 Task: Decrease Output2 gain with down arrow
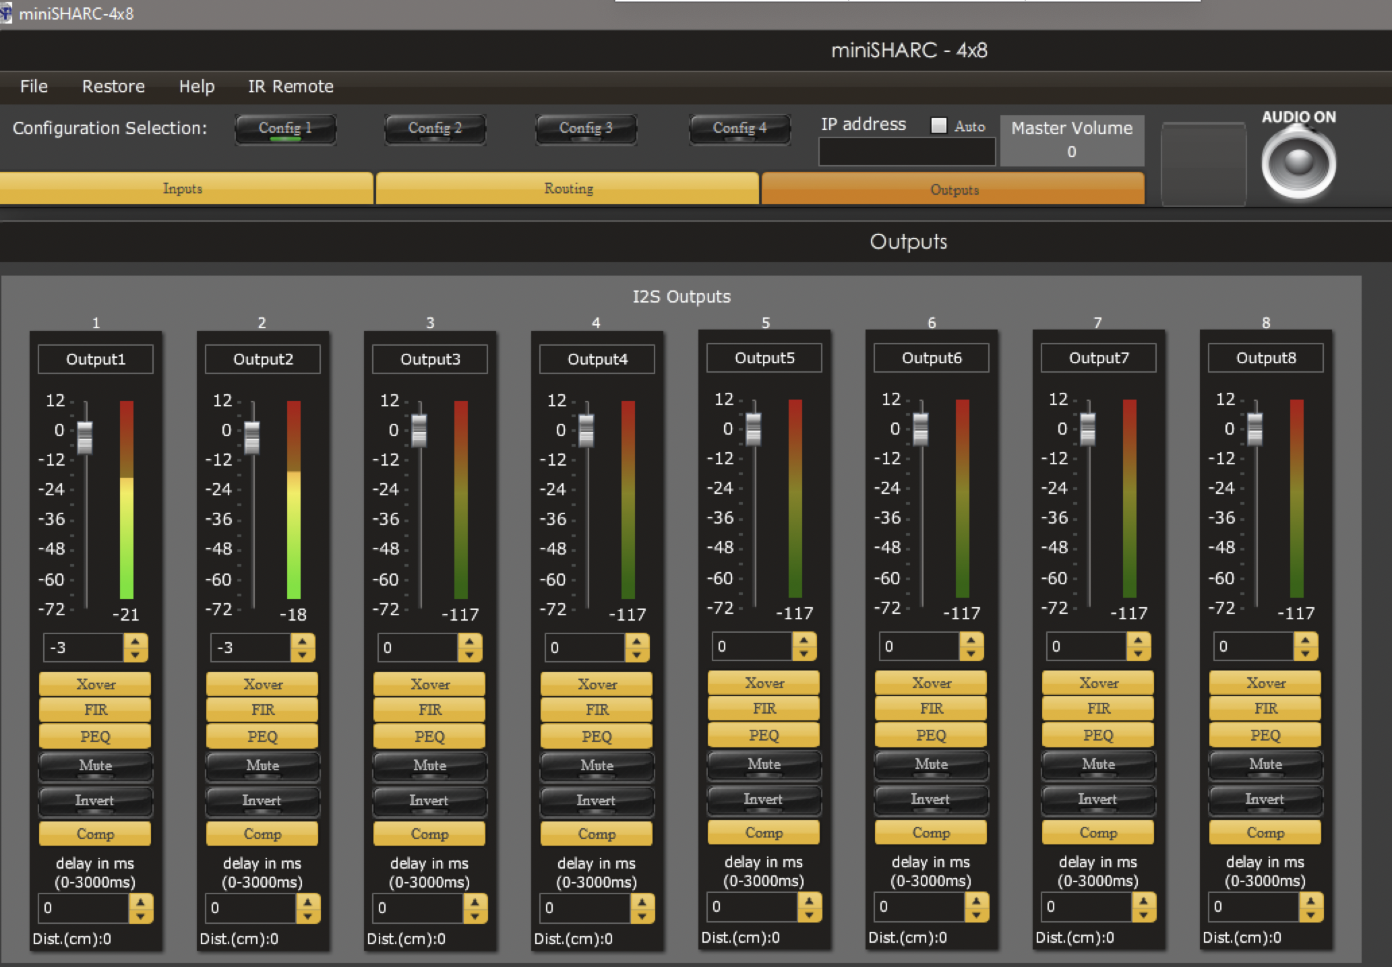click(x=302, y=654)
